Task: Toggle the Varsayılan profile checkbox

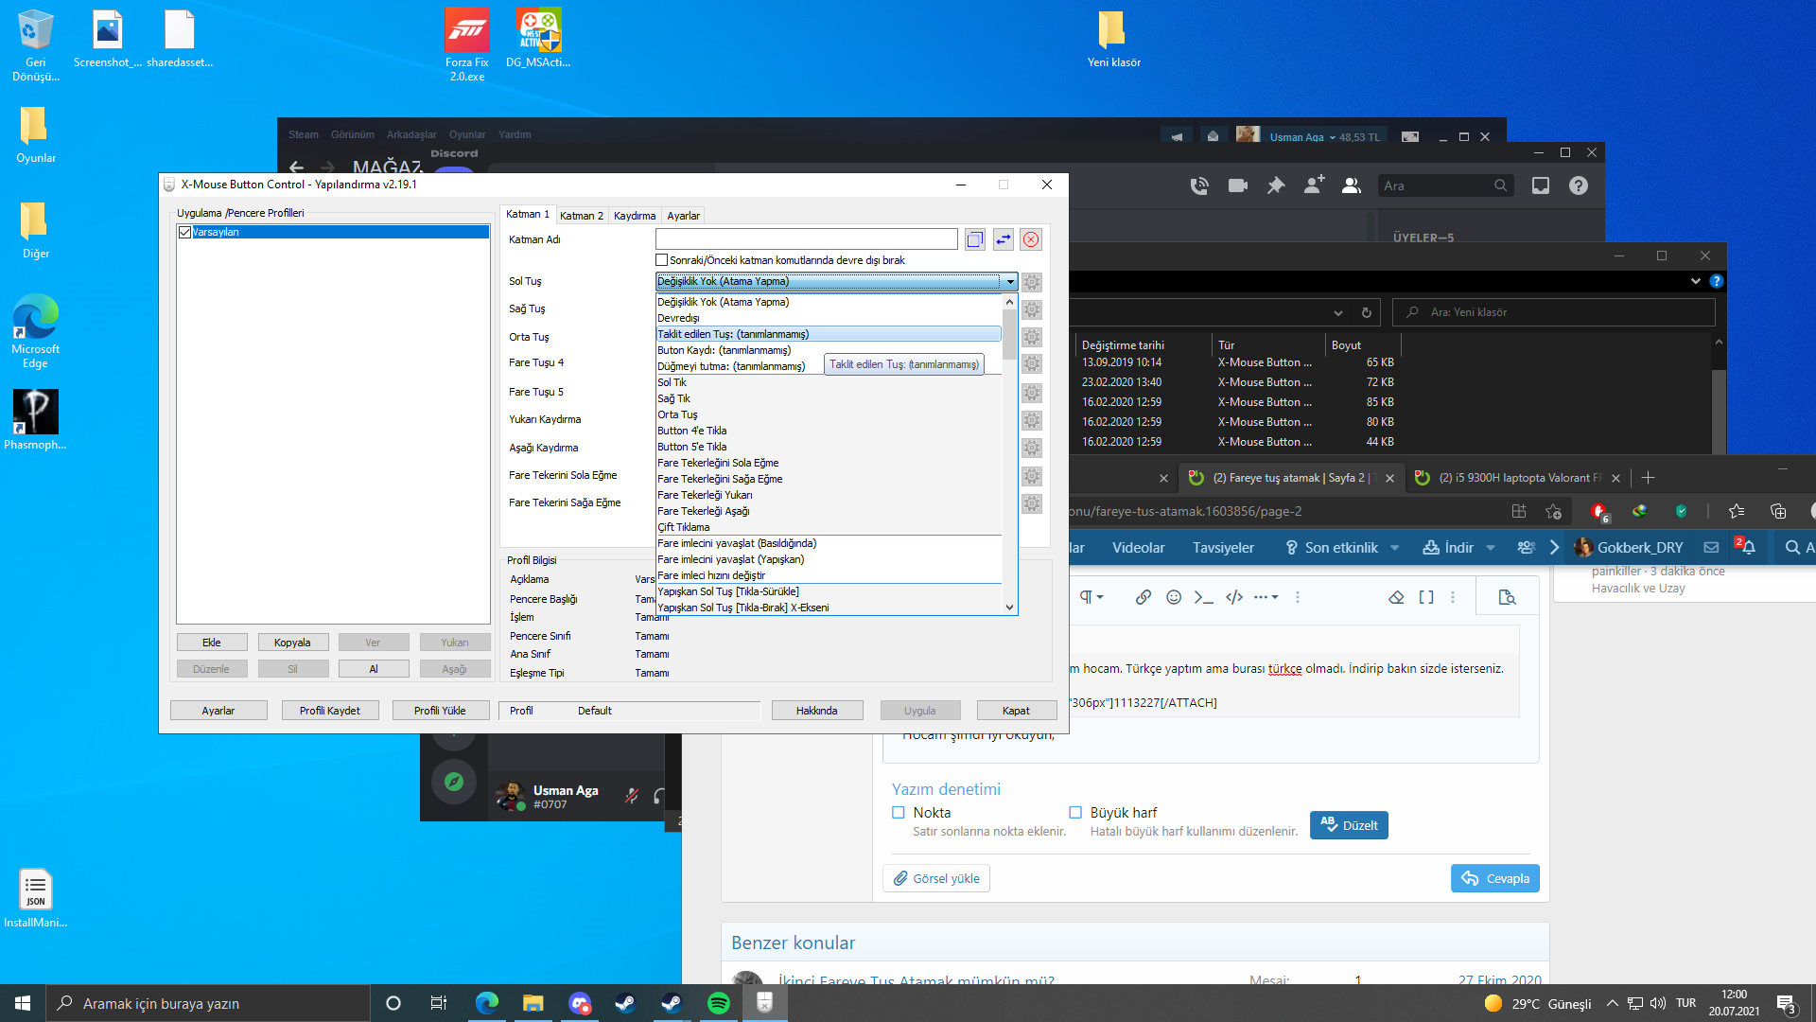Action: 185,233
